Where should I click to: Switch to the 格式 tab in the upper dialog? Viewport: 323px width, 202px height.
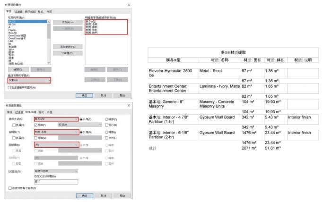[x=41, y=12]
